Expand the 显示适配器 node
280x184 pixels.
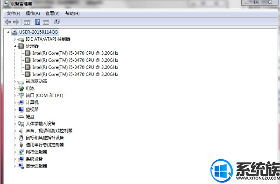pos(15,166)
